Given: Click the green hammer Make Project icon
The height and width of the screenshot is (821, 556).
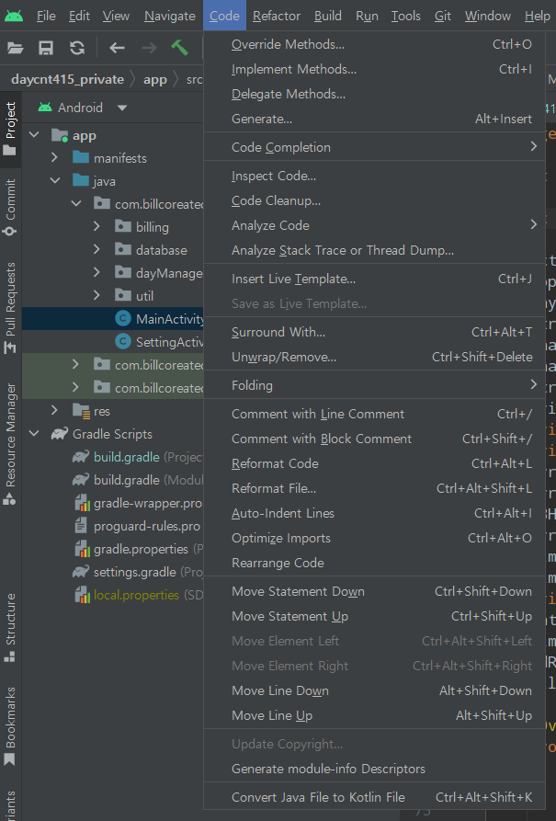Looking at the screenshot, I should [x=179, y=48].
